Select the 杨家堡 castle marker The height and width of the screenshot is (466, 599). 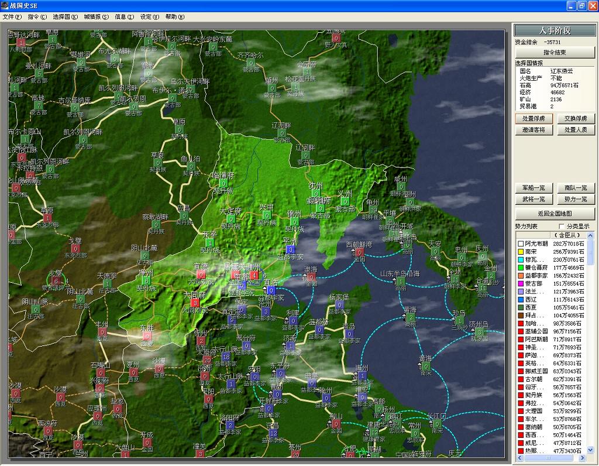(x=339, y=304)
